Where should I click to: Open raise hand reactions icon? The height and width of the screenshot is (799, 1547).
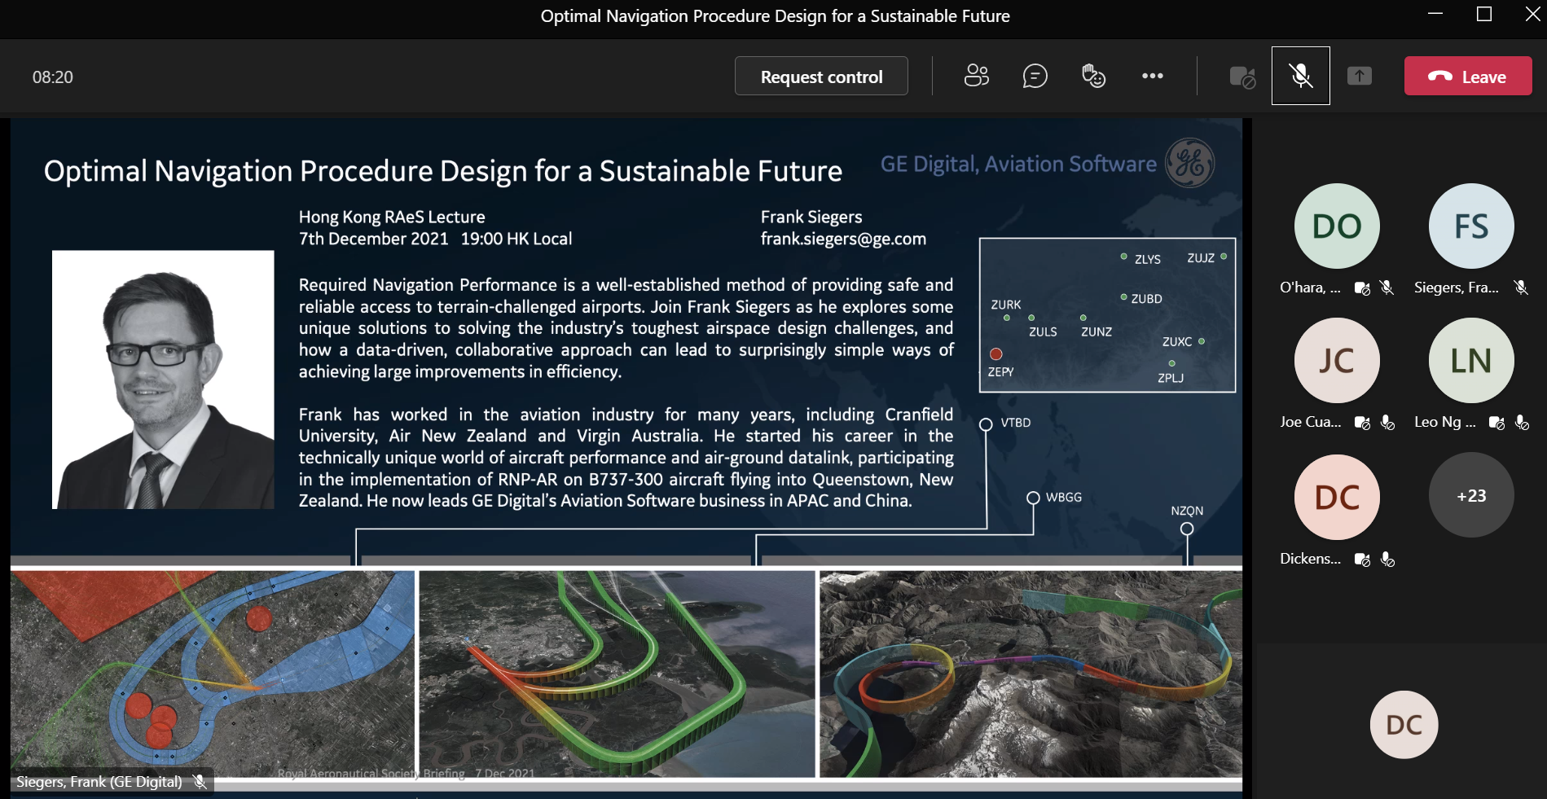pos(1093,76)
